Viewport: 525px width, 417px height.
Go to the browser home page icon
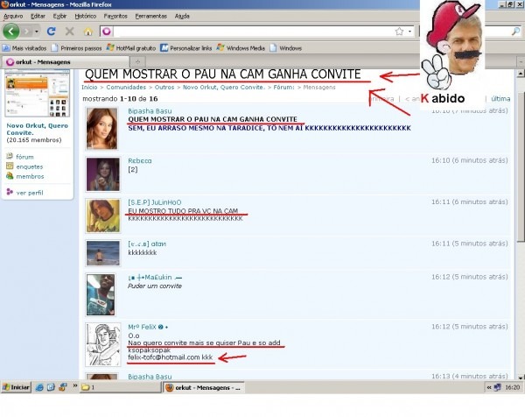pos(87,32)
